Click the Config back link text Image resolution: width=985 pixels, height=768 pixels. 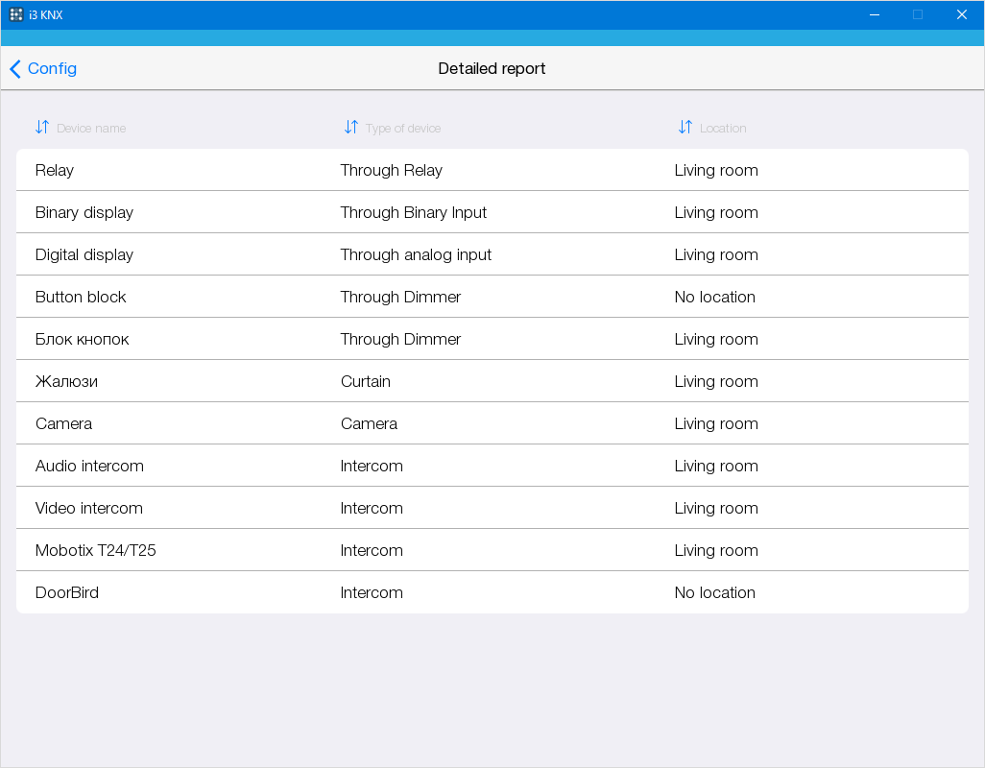(52, 69)
